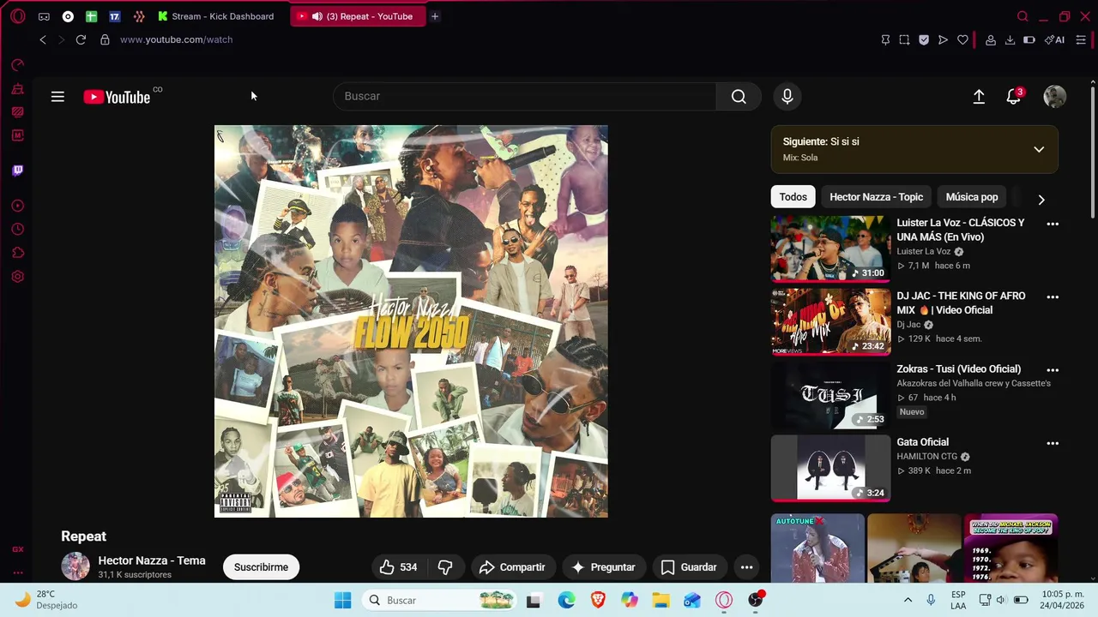Open the sidebar extensions cube icon
The width and height of the screenshot is (1098, 617).
[17, 253]
